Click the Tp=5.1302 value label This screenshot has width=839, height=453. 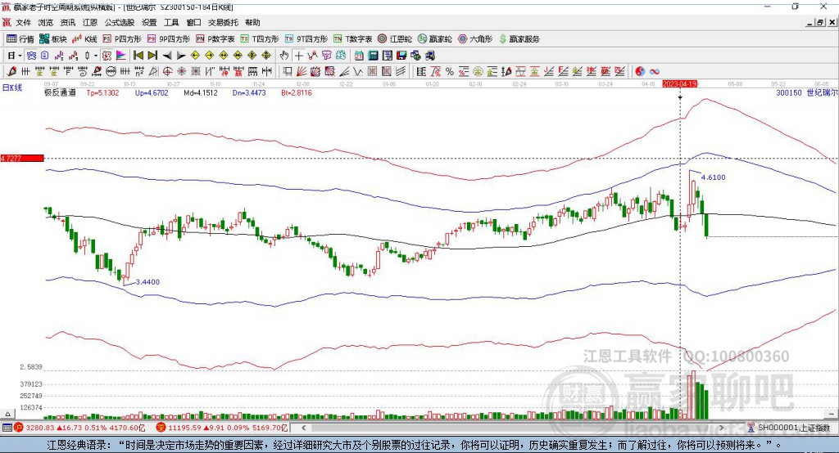[102, 93]
